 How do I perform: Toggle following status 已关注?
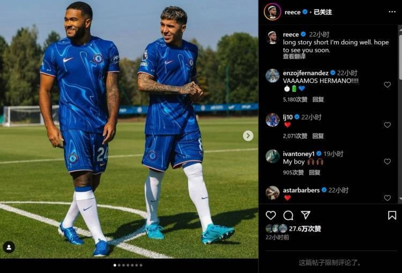pyautogui.click(x=323, y=12)
